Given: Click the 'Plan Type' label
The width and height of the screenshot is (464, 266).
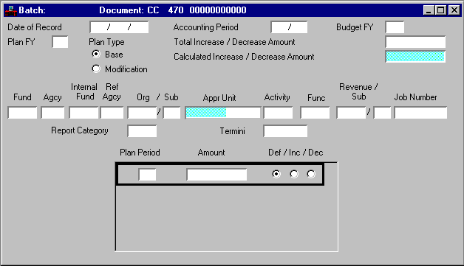Looking at the screenshot, I should pyautogui.click(x=106, y=42).
